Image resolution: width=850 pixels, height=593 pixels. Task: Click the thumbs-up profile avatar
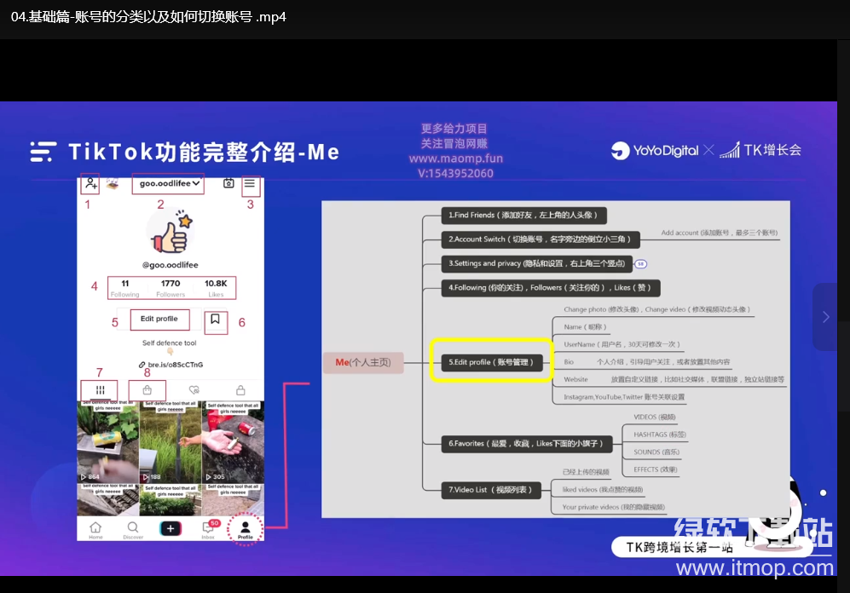[x=171, y=232]
